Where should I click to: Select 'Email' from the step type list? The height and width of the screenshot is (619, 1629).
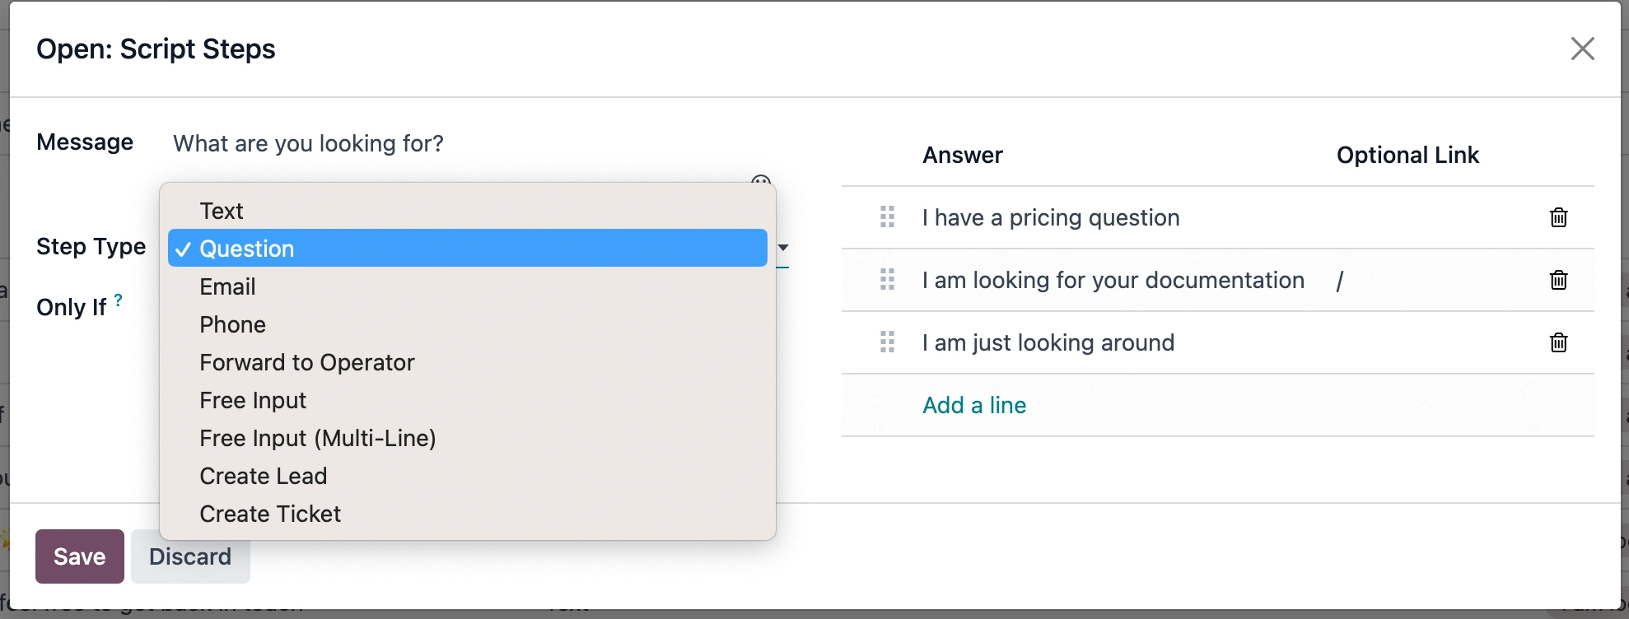point(227,286)
